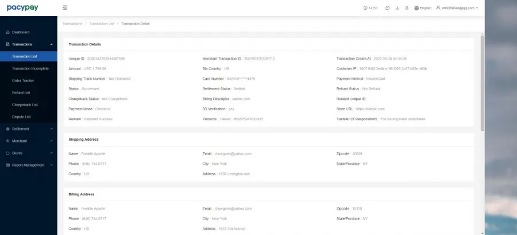Click shipping zipcode 10029

pos(357,153)
